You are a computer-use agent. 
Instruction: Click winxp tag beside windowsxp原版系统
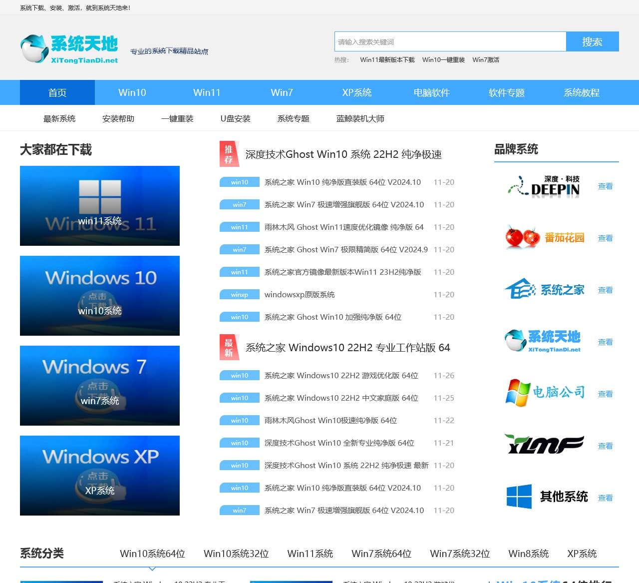pos(240,295)
